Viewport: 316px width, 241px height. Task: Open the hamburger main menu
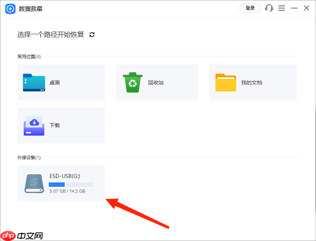tap(282, 8)
